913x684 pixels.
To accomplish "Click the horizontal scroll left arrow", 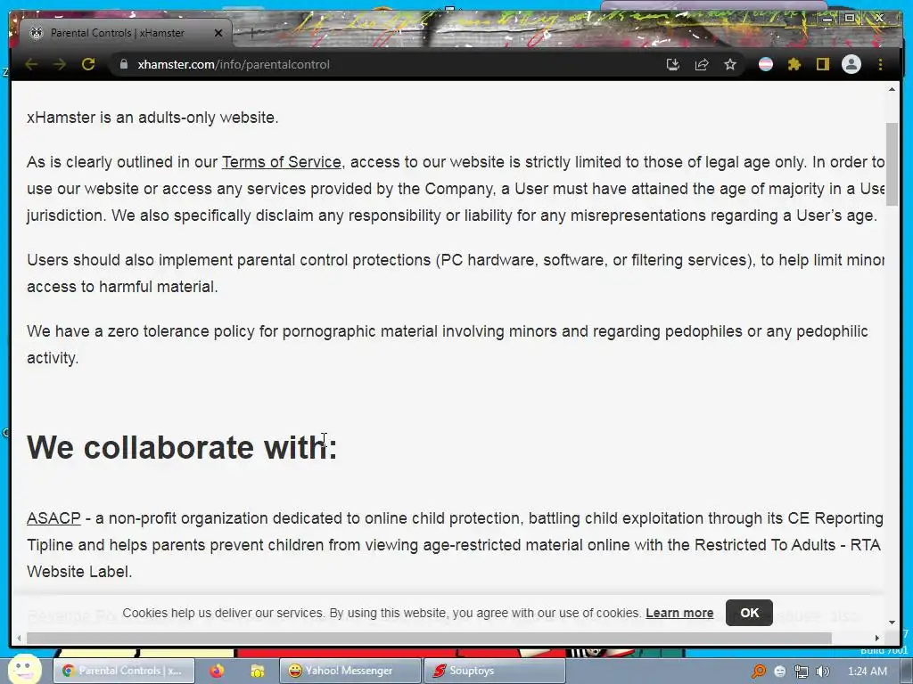I will tap(20, 638).
